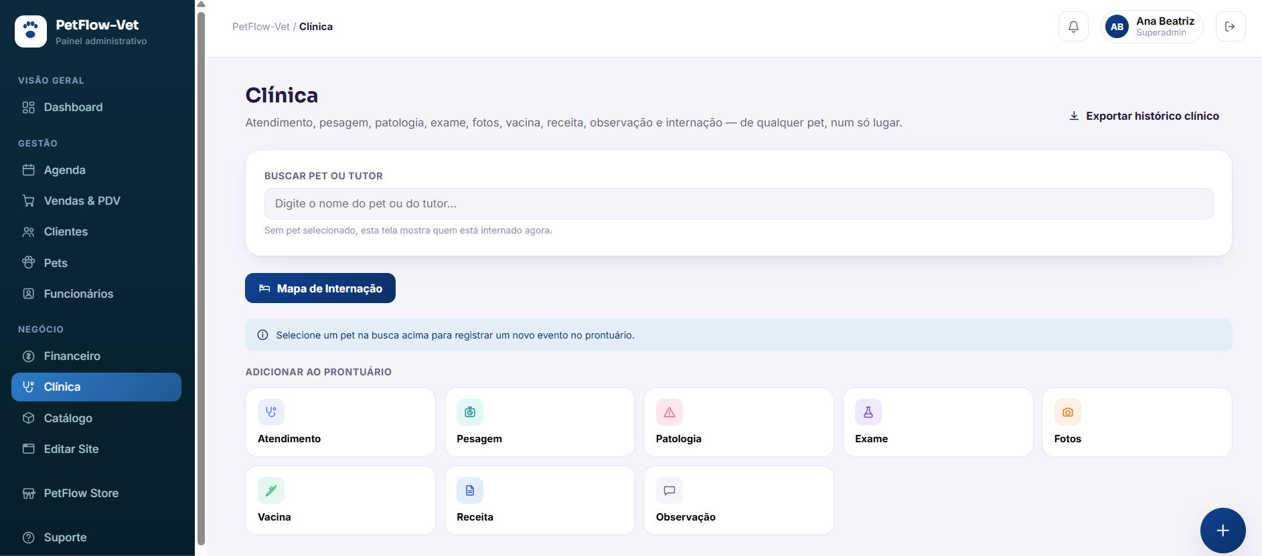The height and width of the screenshot is (556, 1262).
Task: Open Vendas & PDV in the sidebar
Action: tap(96, 201)
